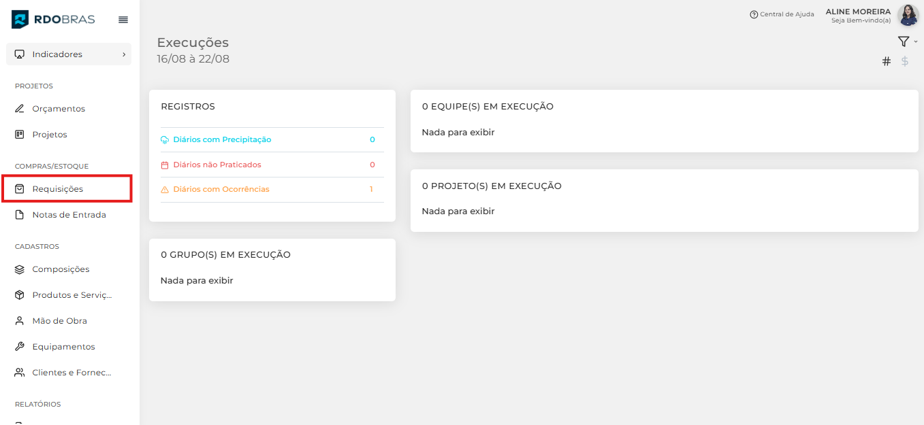Switch to quantity hash view

[887, 61]
